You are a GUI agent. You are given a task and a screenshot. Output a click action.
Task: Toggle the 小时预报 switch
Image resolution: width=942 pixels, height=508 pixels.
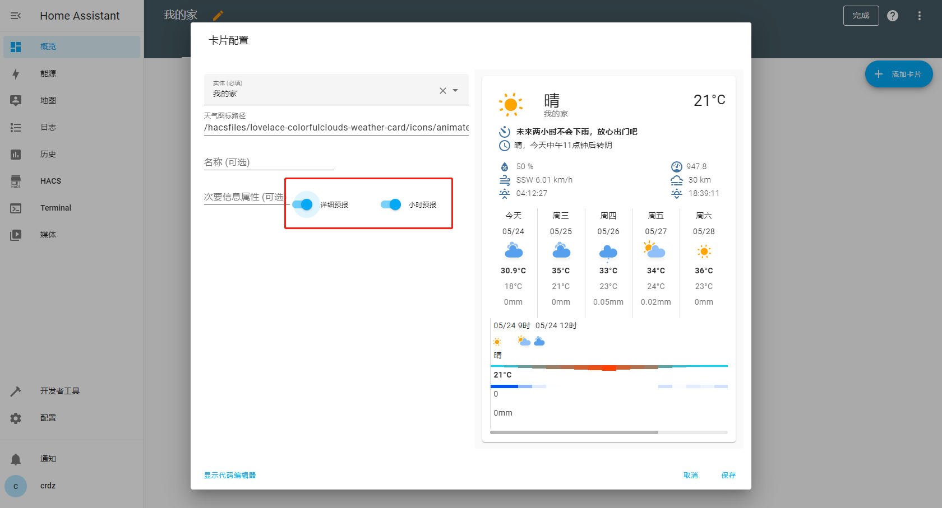click(391, 204)
